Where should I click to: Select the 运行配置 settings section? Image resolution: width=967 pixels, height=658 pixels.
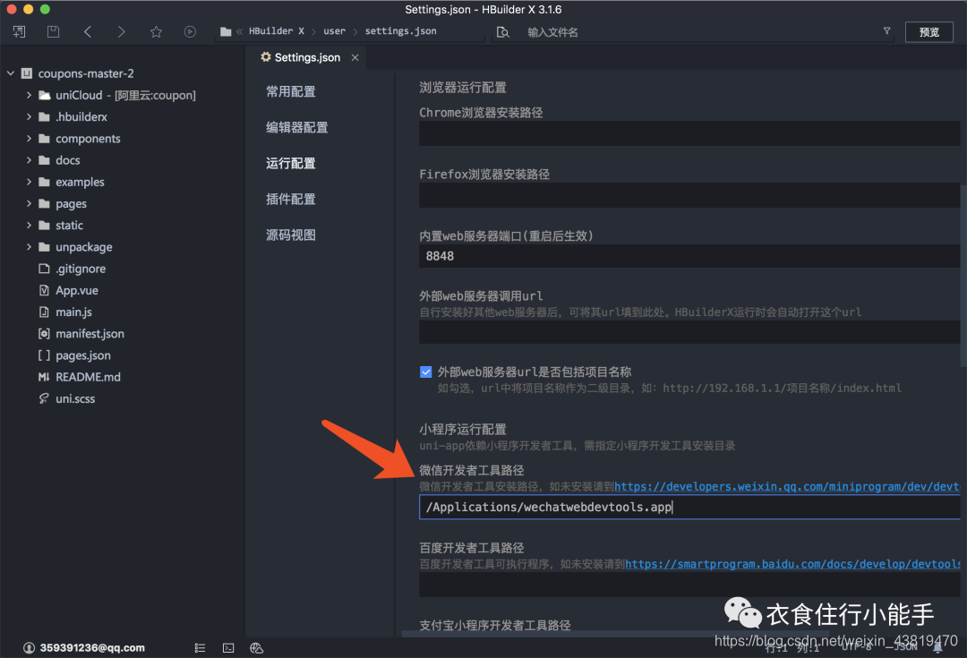290,164
